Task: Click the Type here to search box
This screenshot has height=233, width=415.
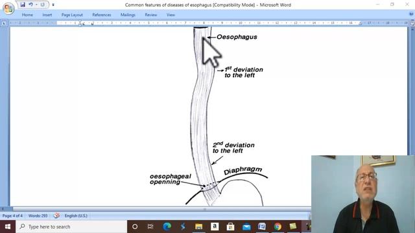Action: coord(71,227)
